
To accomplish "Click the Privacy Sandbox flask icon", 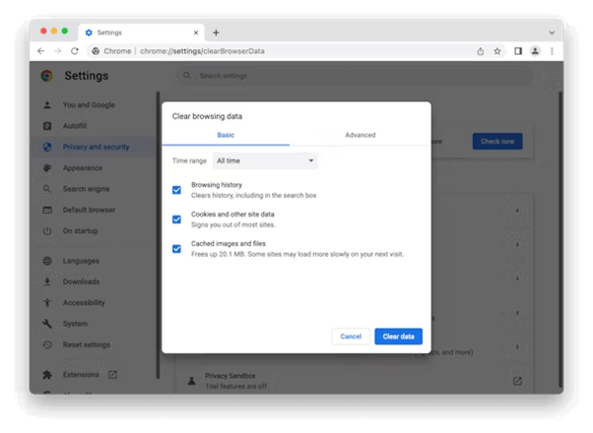I will pos(192,381).
